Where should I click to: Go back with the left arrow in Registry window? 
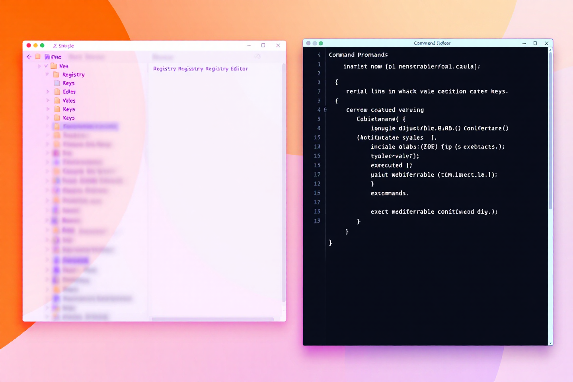coord(29,57)
